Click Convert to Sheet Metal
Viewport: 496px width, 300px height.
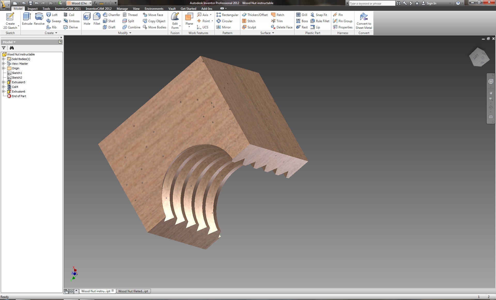[x=364, y=21]
